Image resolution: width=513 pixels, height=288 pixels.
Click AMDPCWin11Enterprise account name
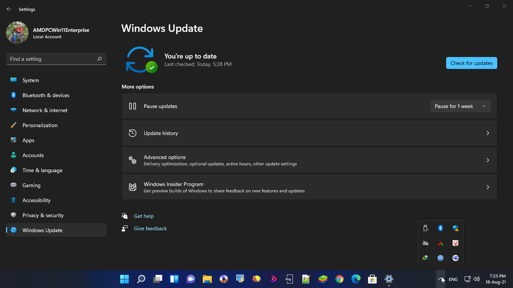pos(61,30)
